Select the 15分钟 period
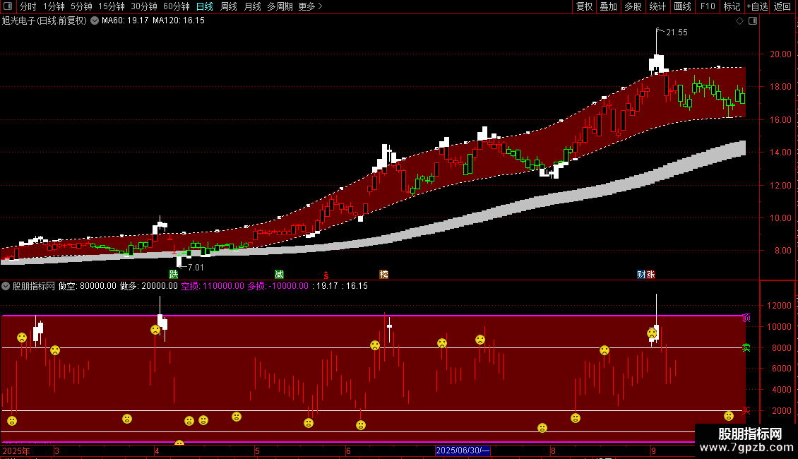Image resolution: width=798 pixels, height=459 pixels. (x=112, y=6)
